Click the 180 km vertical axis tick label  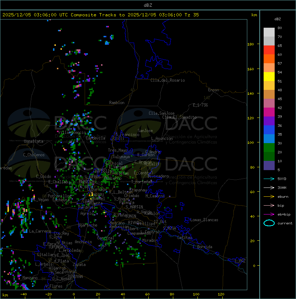(250, 44)
